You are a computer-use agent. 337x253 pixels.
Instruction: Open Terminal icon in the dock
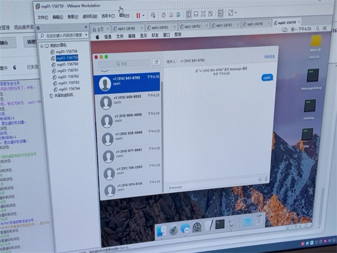(220, 224)
